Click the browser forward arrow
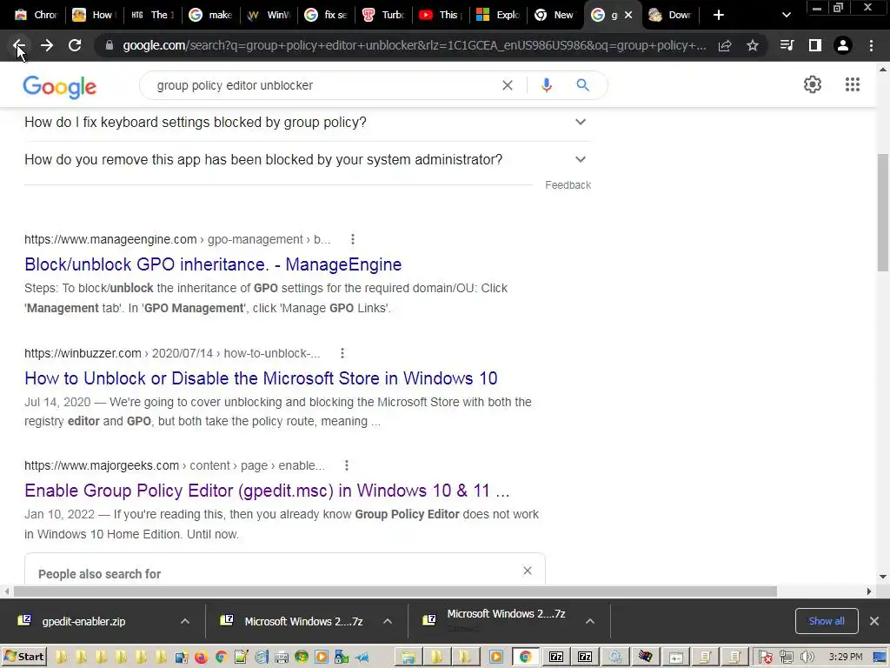The width and height of the screenshot is (890, 668). 47,45
